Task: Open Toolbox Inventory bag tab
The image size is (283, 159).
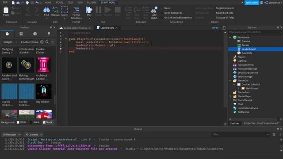Action: pos(7,34)
